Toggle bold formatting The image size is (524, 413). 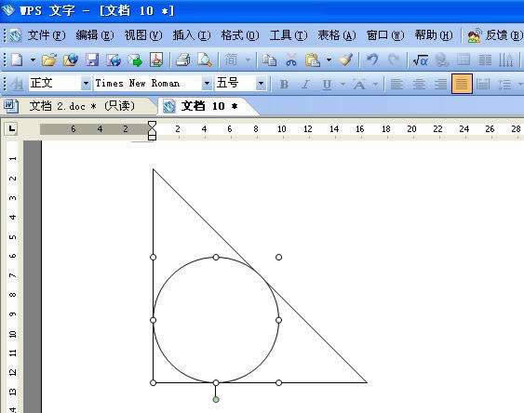pyautogui.click(x=284, y=84)
